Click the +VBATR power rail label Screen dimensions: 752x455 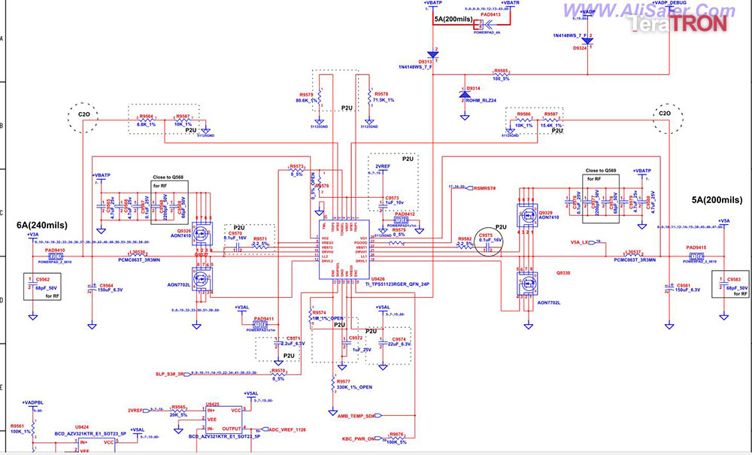coord(510,2)
